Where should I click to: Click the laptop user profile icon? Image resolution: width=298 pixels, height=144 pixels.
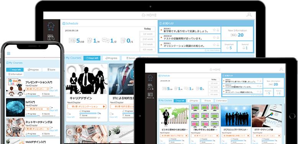(249, 15)
